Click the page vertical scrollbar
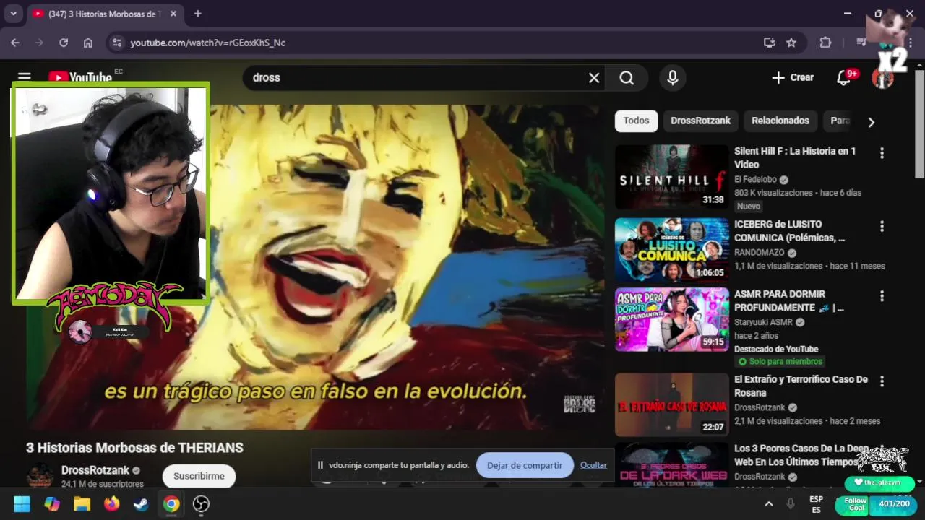 (919, 124)
